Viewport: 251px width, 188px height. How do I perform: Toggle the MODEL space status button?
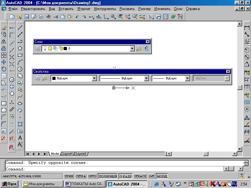(x=162, y=176)
